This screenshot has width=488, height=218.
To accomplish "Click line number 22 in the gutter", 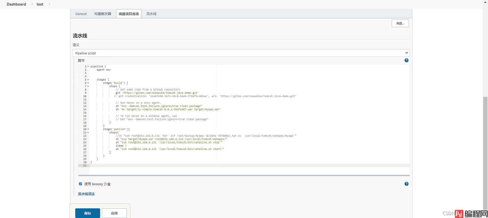I will (85, 136).
